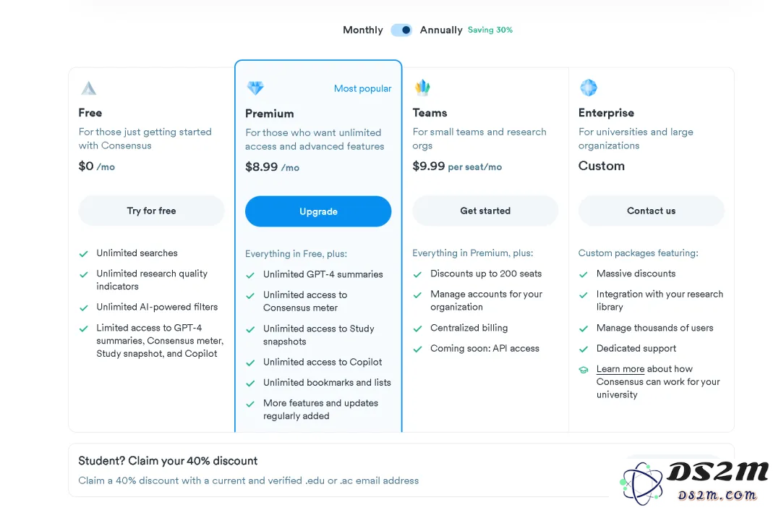The height and width of the screenshot is (508, 781).
Task: Select the Annually billing label
Action: click(441, 30)
